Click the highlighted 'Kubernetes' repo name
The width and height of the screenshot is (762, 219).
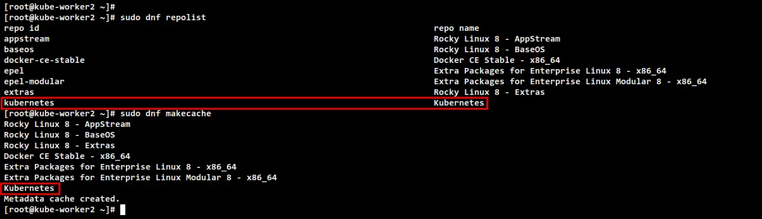click(459, 103)
